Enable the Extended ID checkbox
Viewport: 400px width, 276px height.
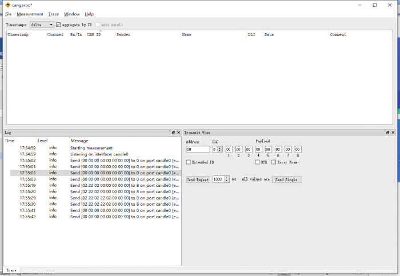click(189, 162)
